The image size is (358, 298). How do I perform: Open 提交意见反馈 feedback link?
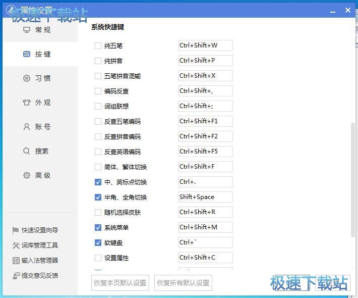[39, 276]
